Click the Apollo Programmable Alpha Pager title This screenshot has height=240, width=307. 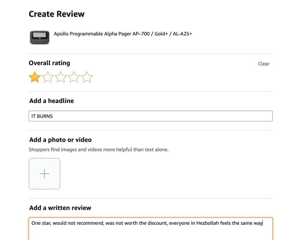(x=123, y=34)
